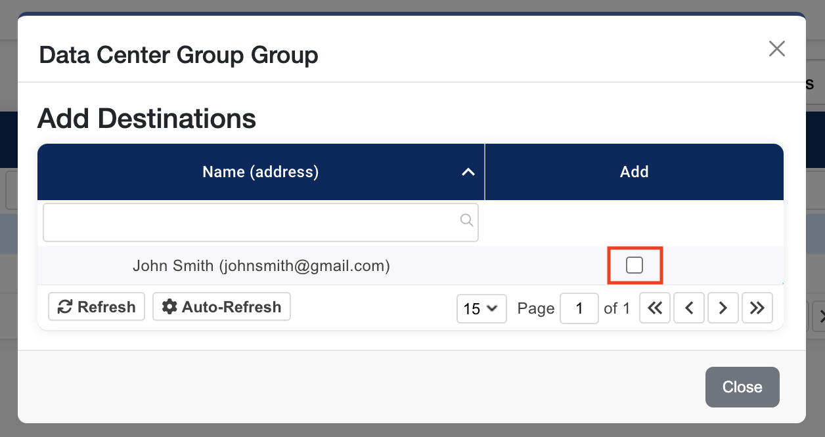Go to the previous page

(689, 308)
